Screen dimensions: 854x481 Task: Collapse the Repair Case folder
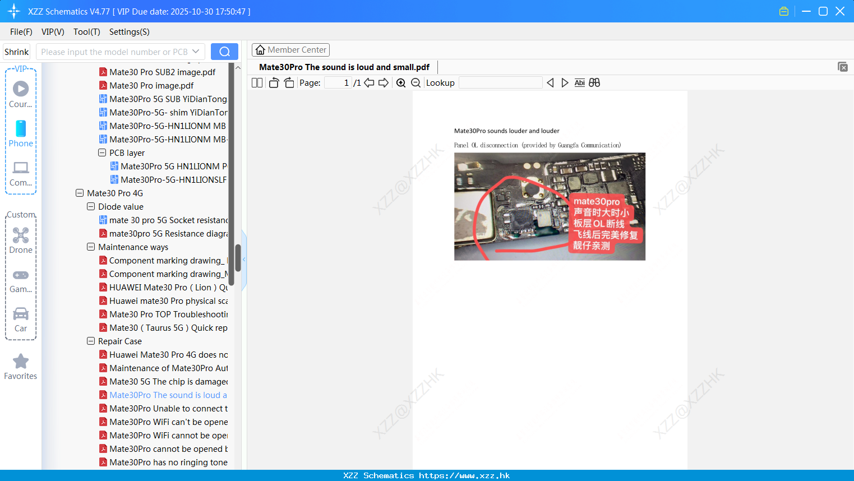click(x=91, y=341)
